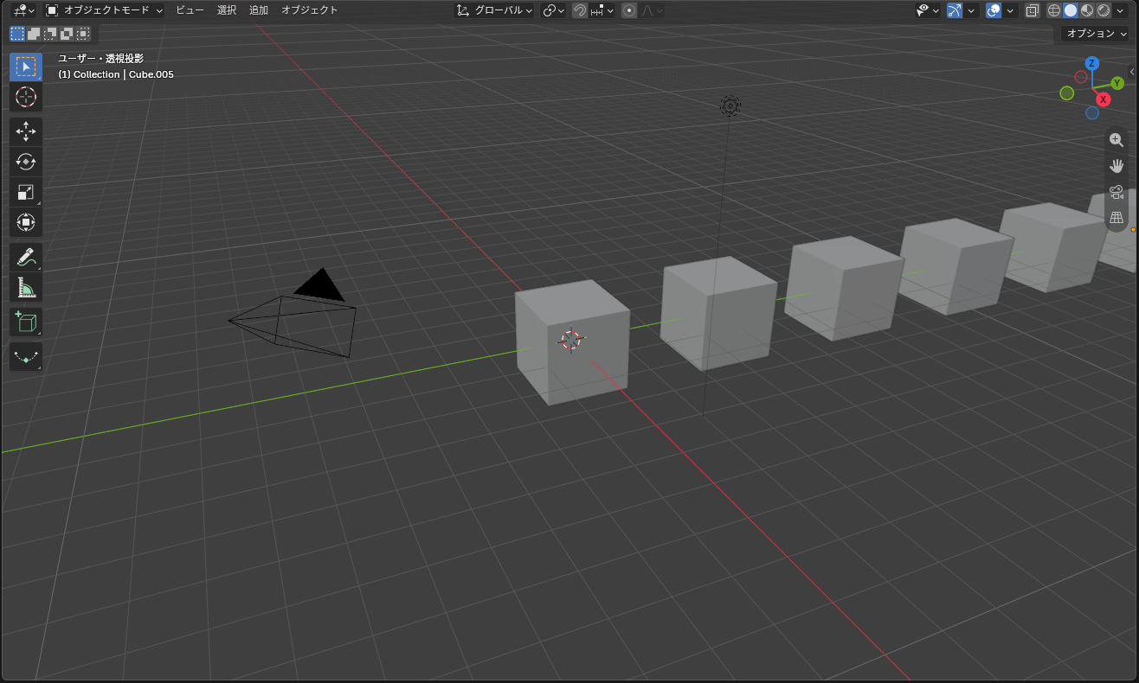
Task: Open the 追加 menu
Action: [x=259, y=10]
